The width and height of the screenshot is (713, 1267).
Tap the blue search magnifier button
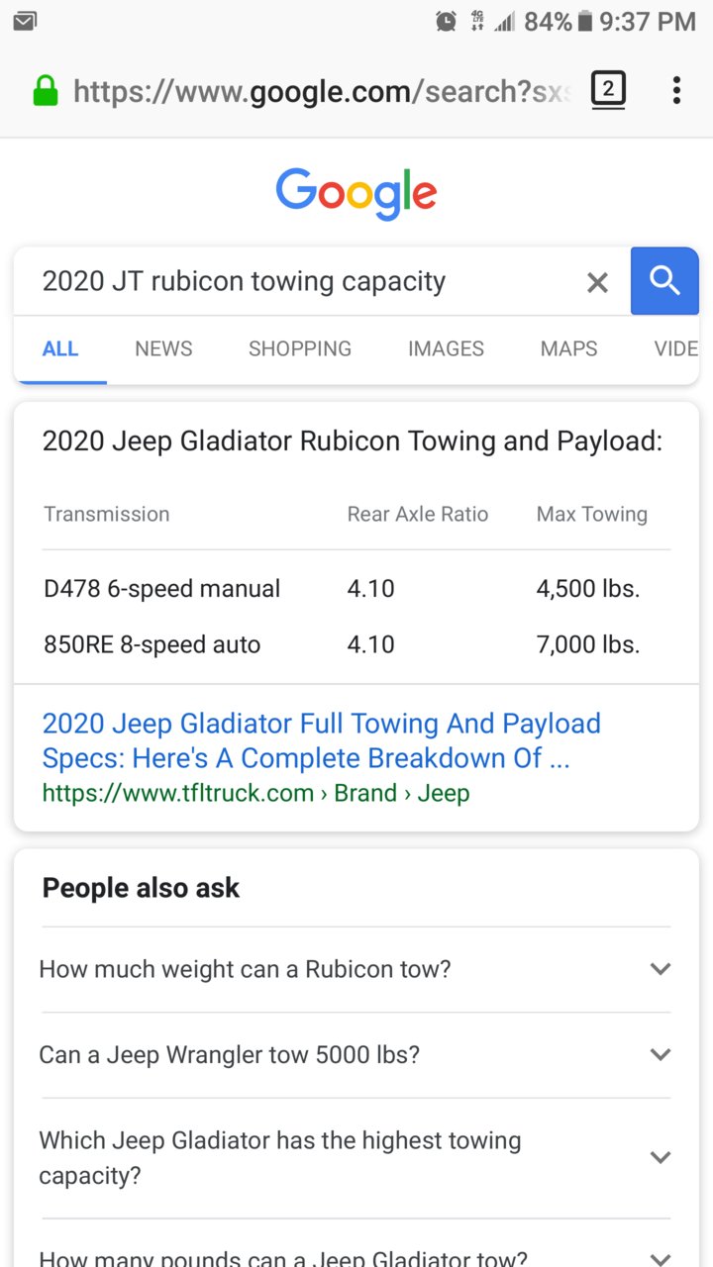click(x=664, y=281)
